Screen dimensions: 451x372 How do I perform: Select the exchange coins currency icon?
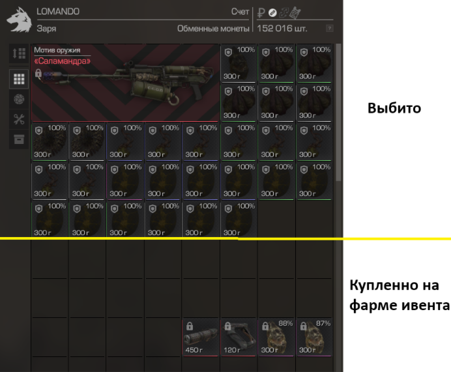(x=272, y=12)
